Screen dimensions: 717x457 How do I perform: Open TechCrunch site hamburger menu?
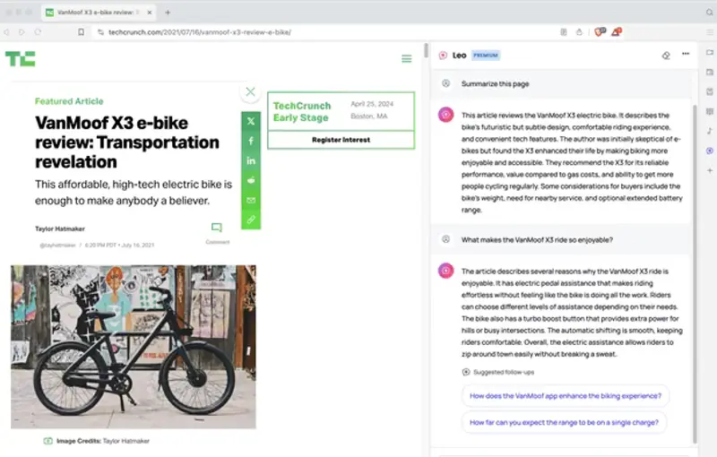(407, 58)
